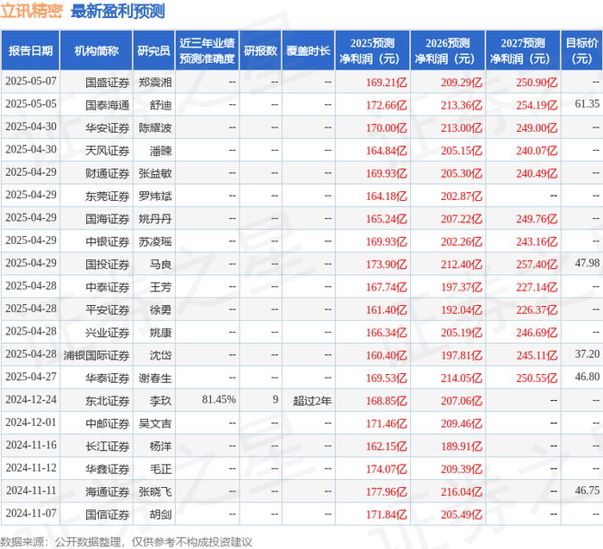Click date cell 2025-05-05

click(31, 104)
